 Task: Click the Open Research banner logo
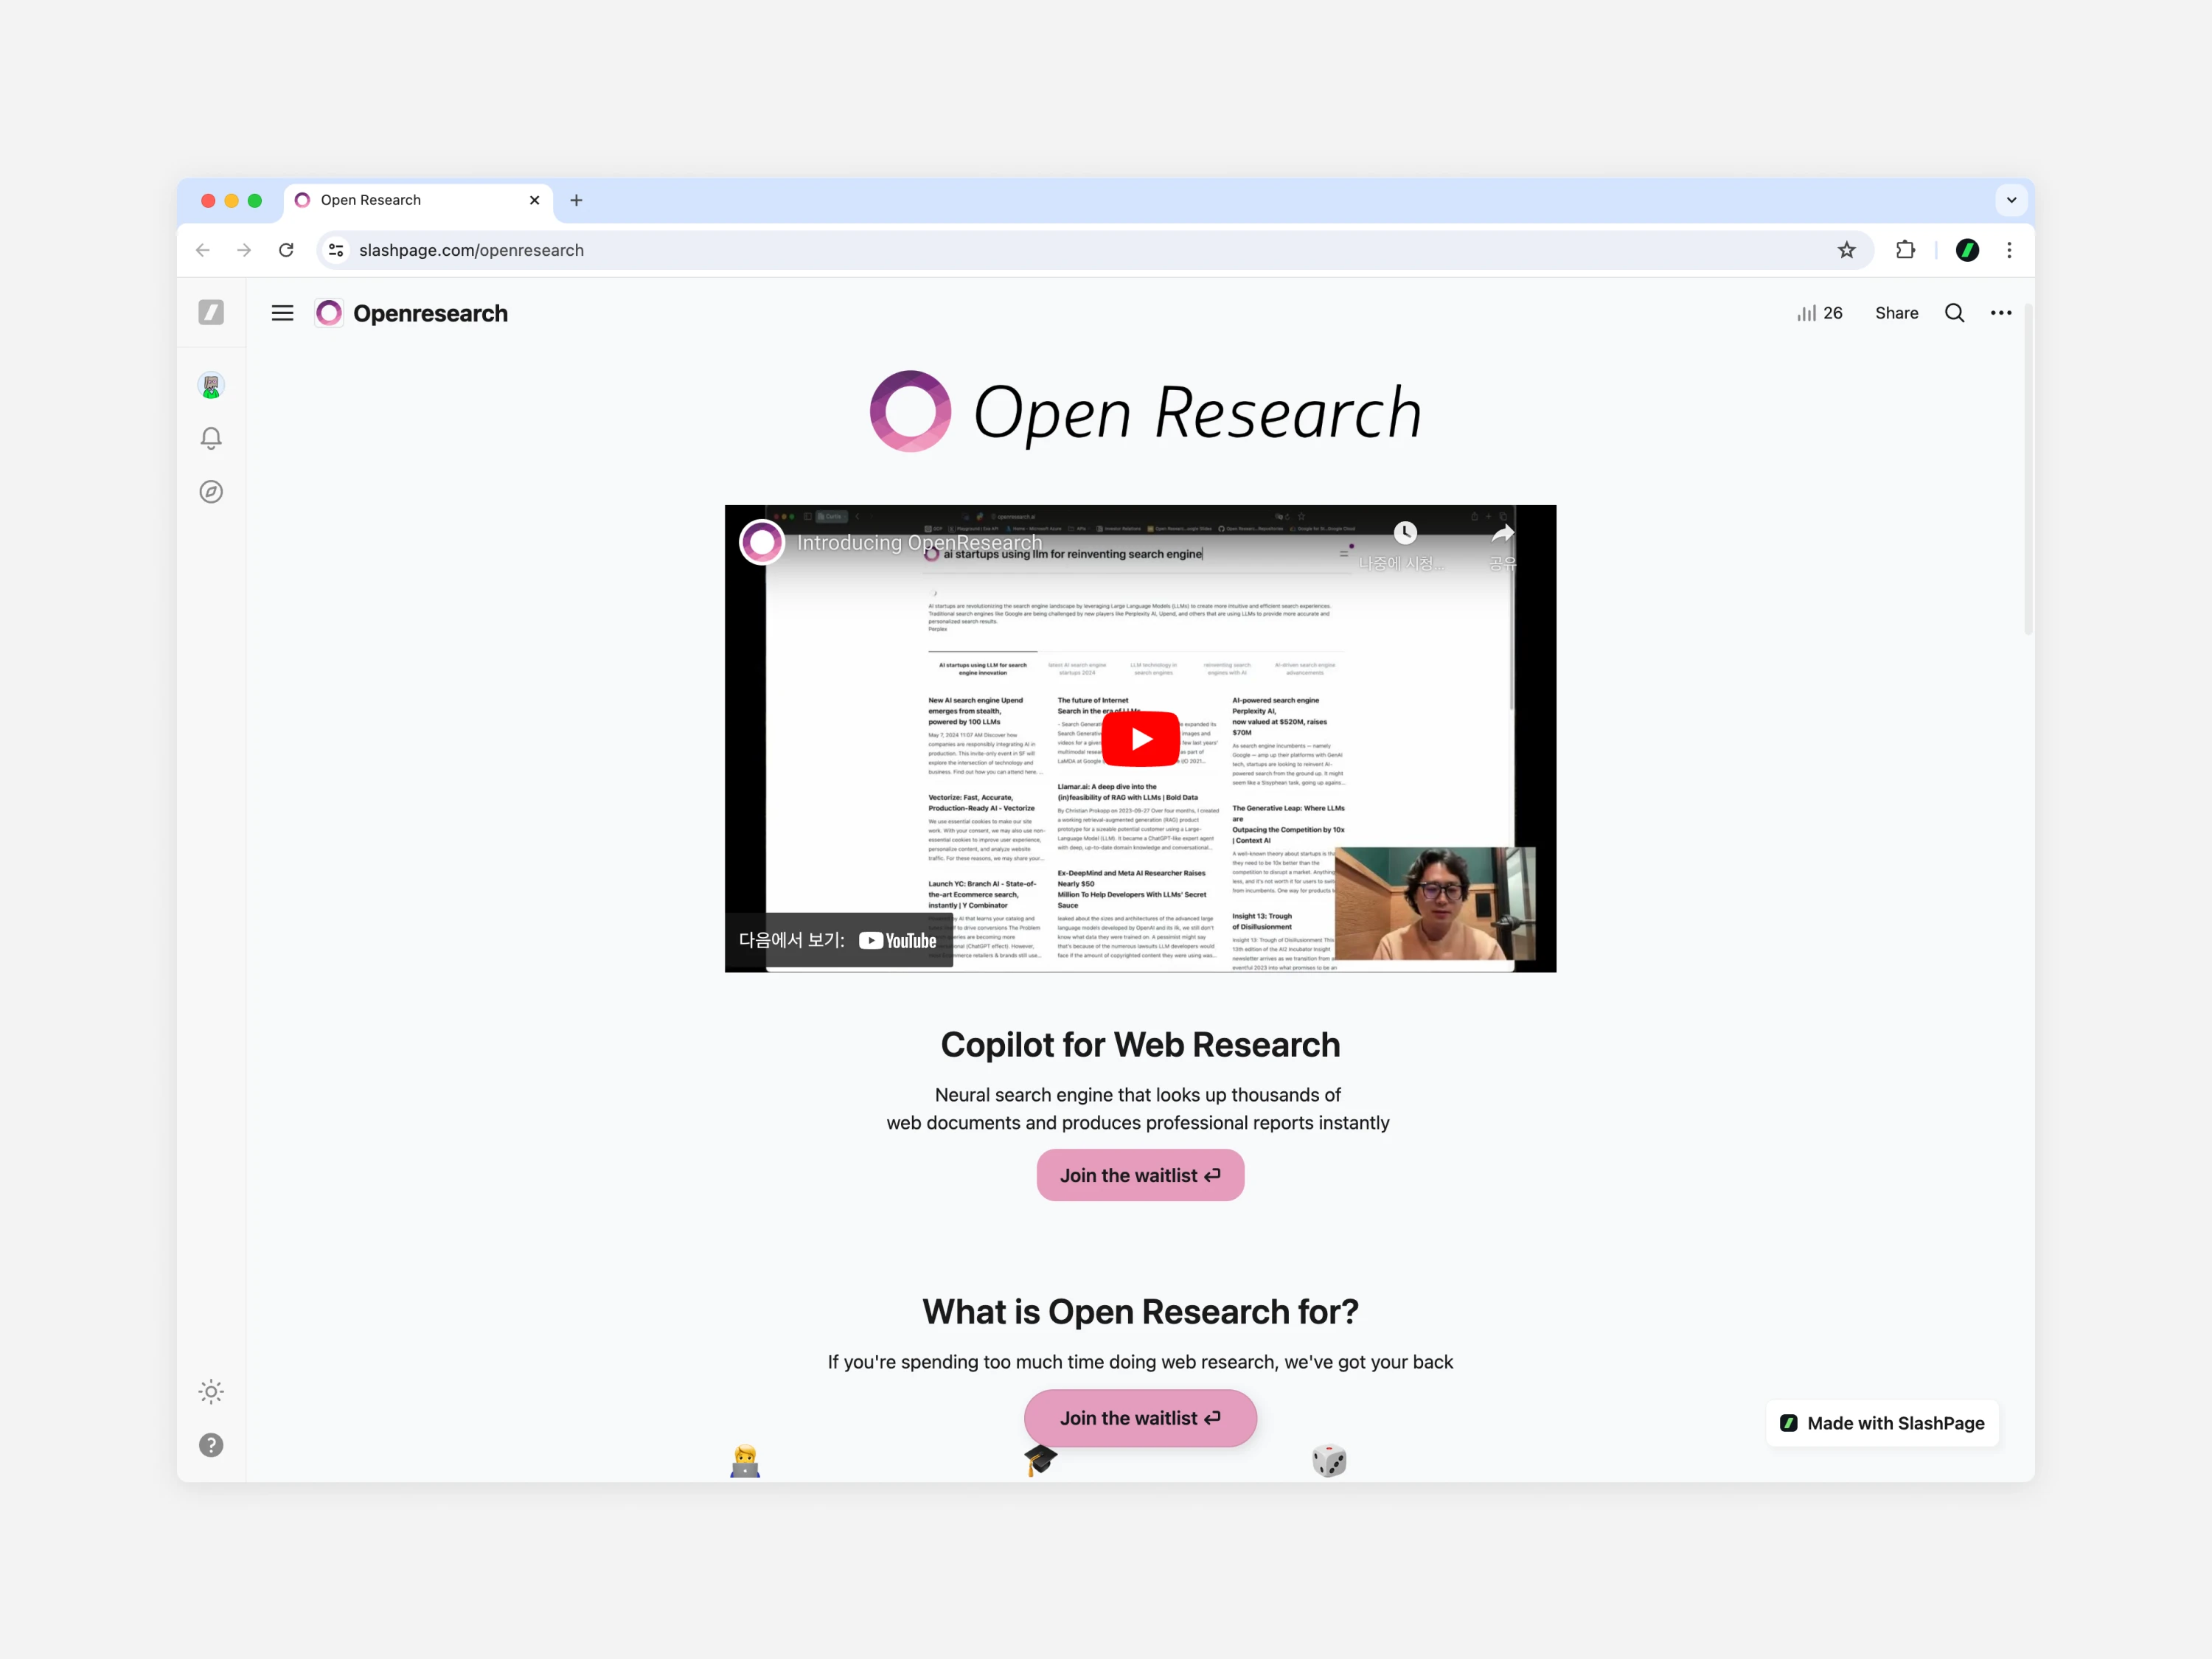[x=1146, y=412]
